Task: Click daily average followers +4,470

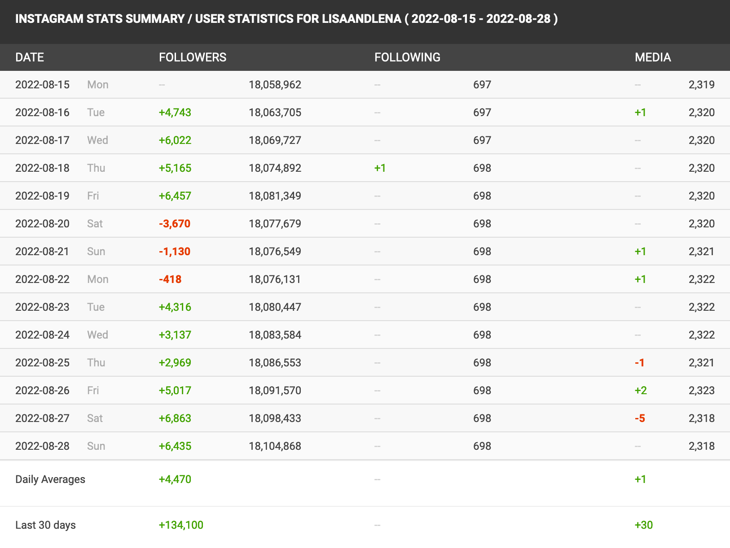Action: (x=175, y=479)
